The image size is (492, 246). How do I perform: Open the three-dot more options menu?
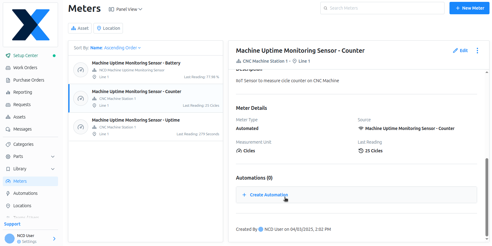[x=477, y=51]
